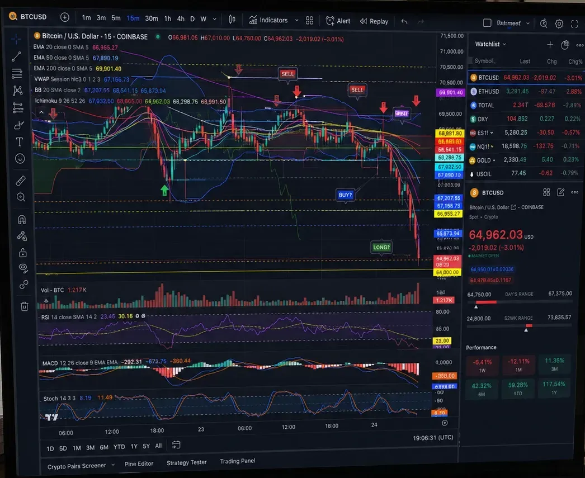Choose the pattern drawing tool
The height and width of the screenshot is (478, 585).
tap(17, 90)
